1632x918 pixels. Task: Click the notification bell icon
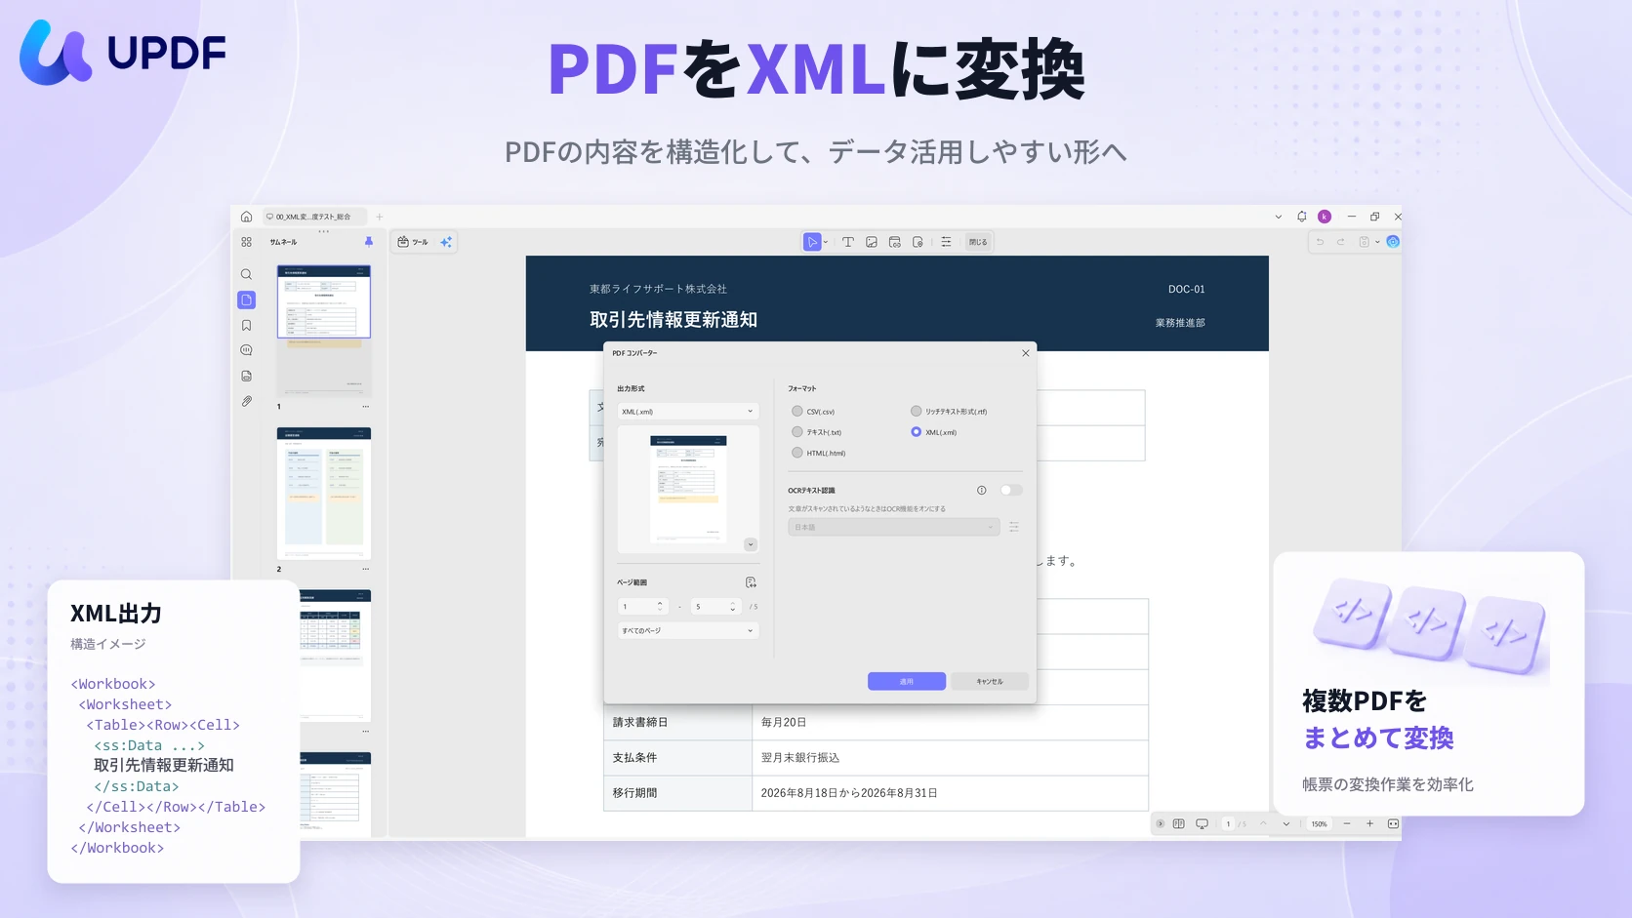(x=1301, y=217)
